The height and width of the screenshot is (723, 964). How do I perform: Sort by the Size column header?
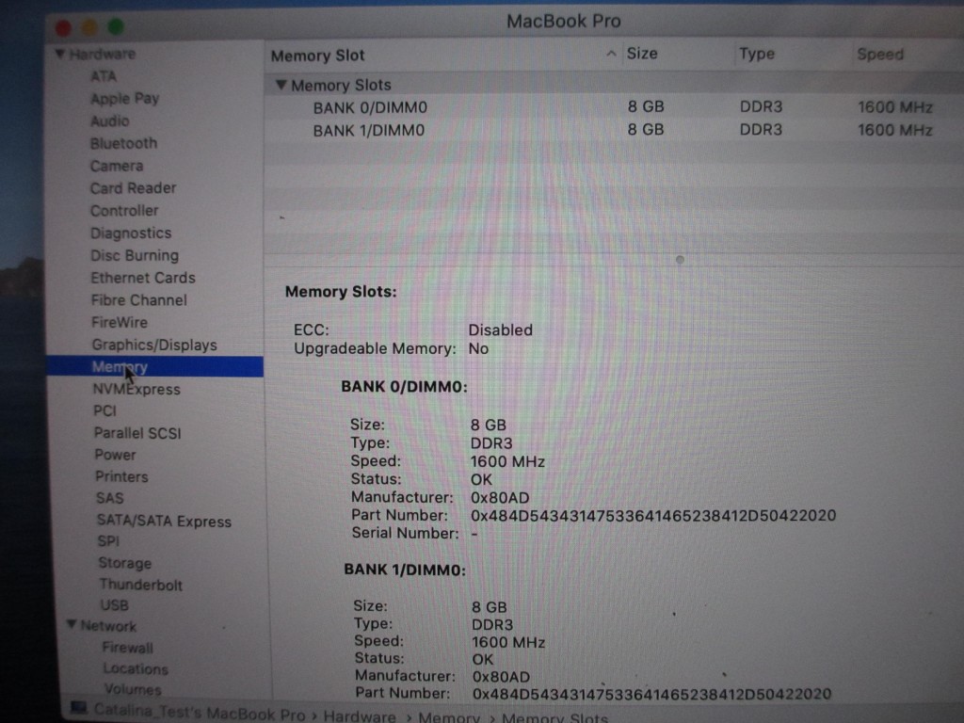point(642,54)
